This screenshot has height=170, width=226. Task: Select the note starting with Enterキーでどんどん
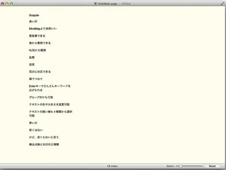pos(50,88)
